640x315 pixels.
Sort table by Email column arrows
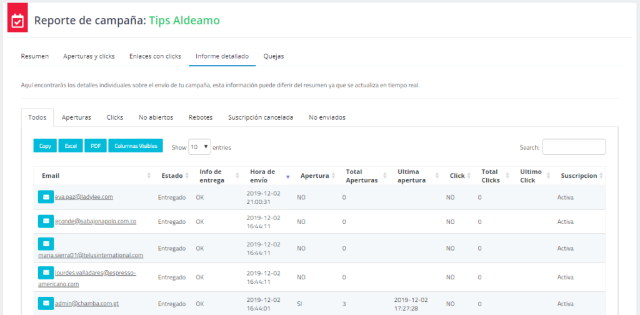coord(149,176)
